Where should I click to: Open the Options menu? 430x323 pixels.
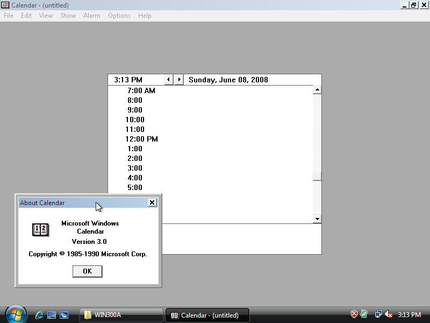tap(119, 16)
